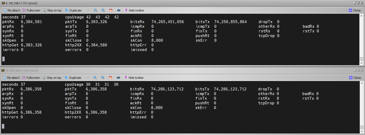This screenshot has height=135, width=365.
Task: Click Re-attach in the 192.168.11.154 window
Action: (x=12, y=78)
